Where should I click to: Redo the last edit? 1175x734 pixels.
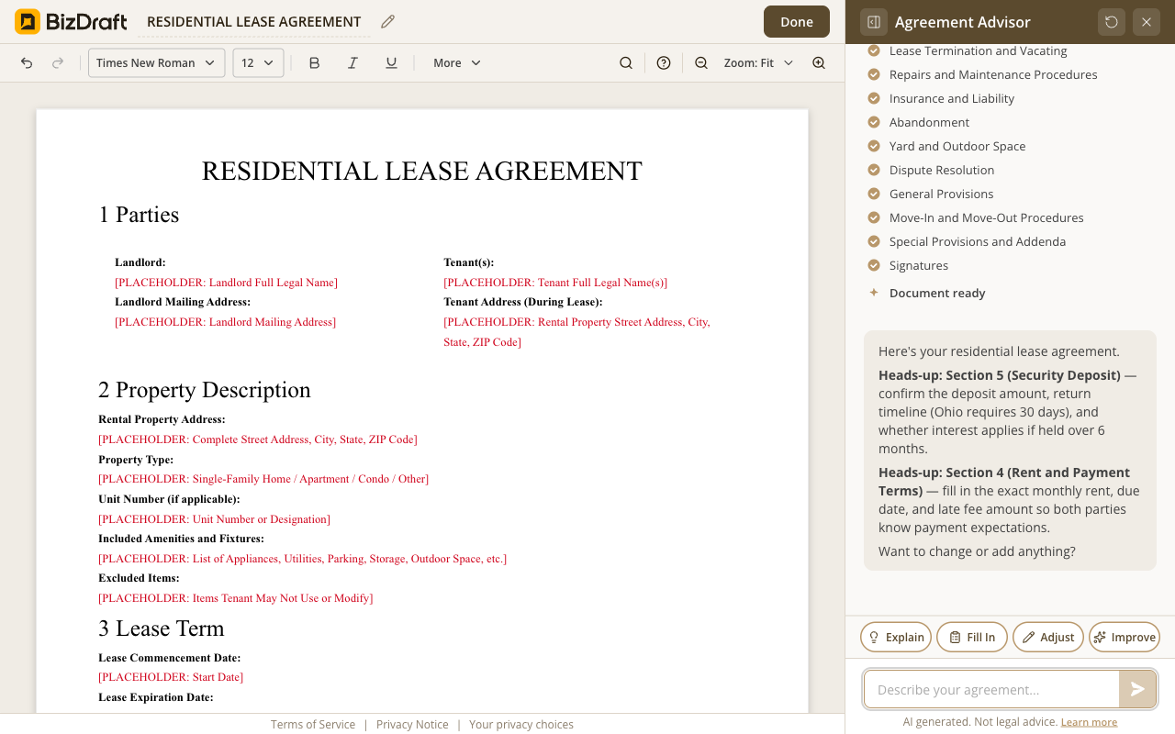pyautogui.click(x=58, y=62)
